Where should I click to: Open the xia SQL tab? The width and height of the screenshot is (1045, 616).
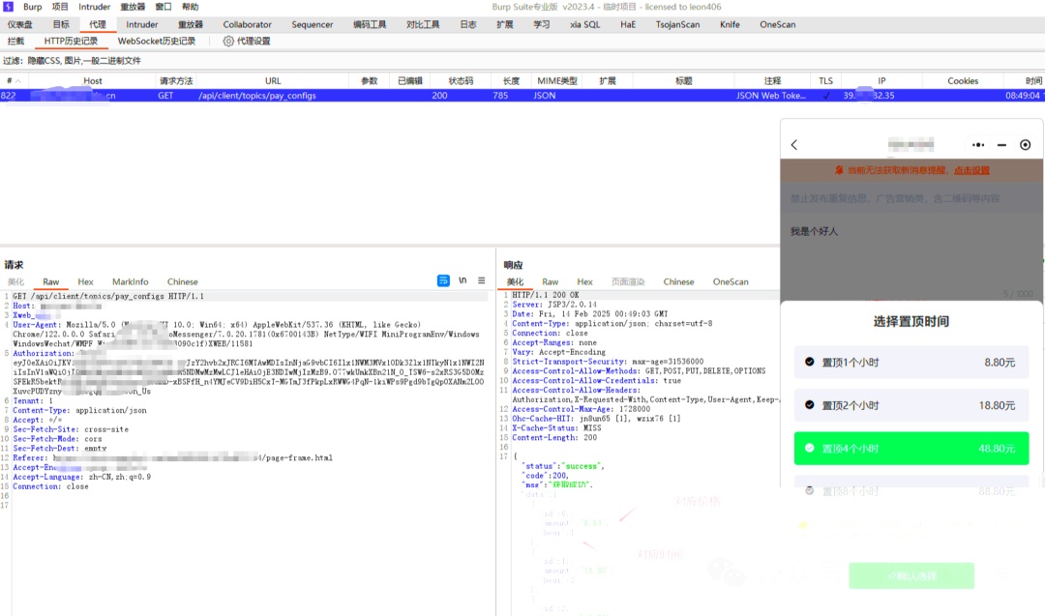585,24
